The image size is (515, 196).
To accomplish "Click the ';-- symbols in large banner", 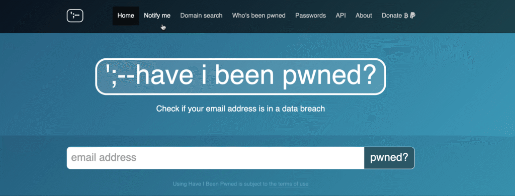I will (120, 76).
